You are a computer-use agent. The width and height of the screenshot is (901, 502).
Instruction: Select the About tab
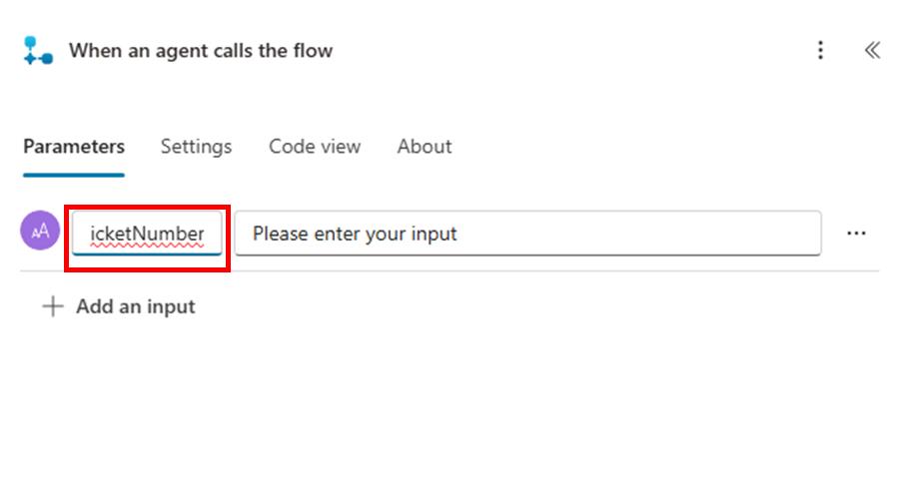[x=425, y=147]
